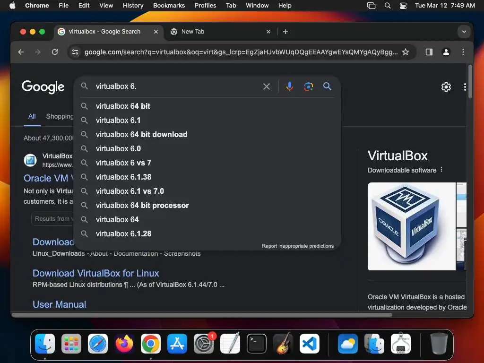Reload the current page

(x=55, y=52)
